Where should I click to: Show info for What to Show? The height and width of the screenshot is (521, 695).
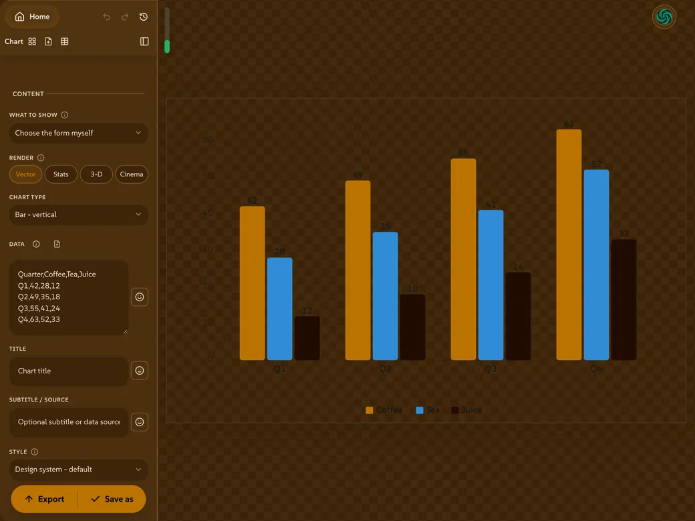pyautogui.click(x=65, y=115)
